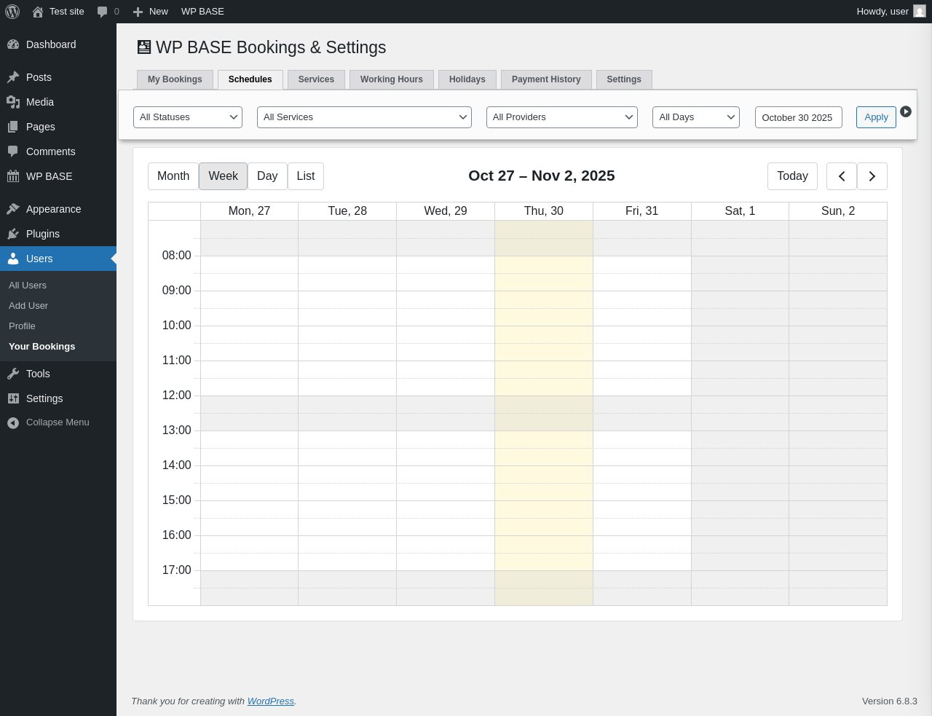Go to the next week
The height and width of the screenshot is (716, 932).
click(872, 176)
